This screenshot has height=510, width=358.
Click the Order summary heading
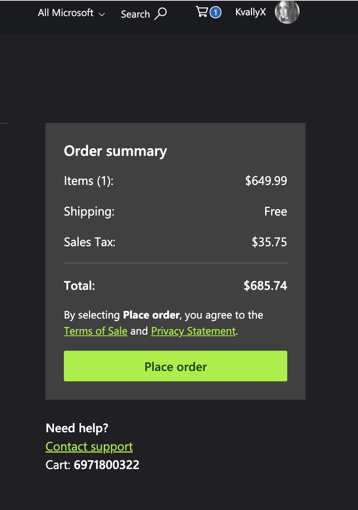[116, 151]
